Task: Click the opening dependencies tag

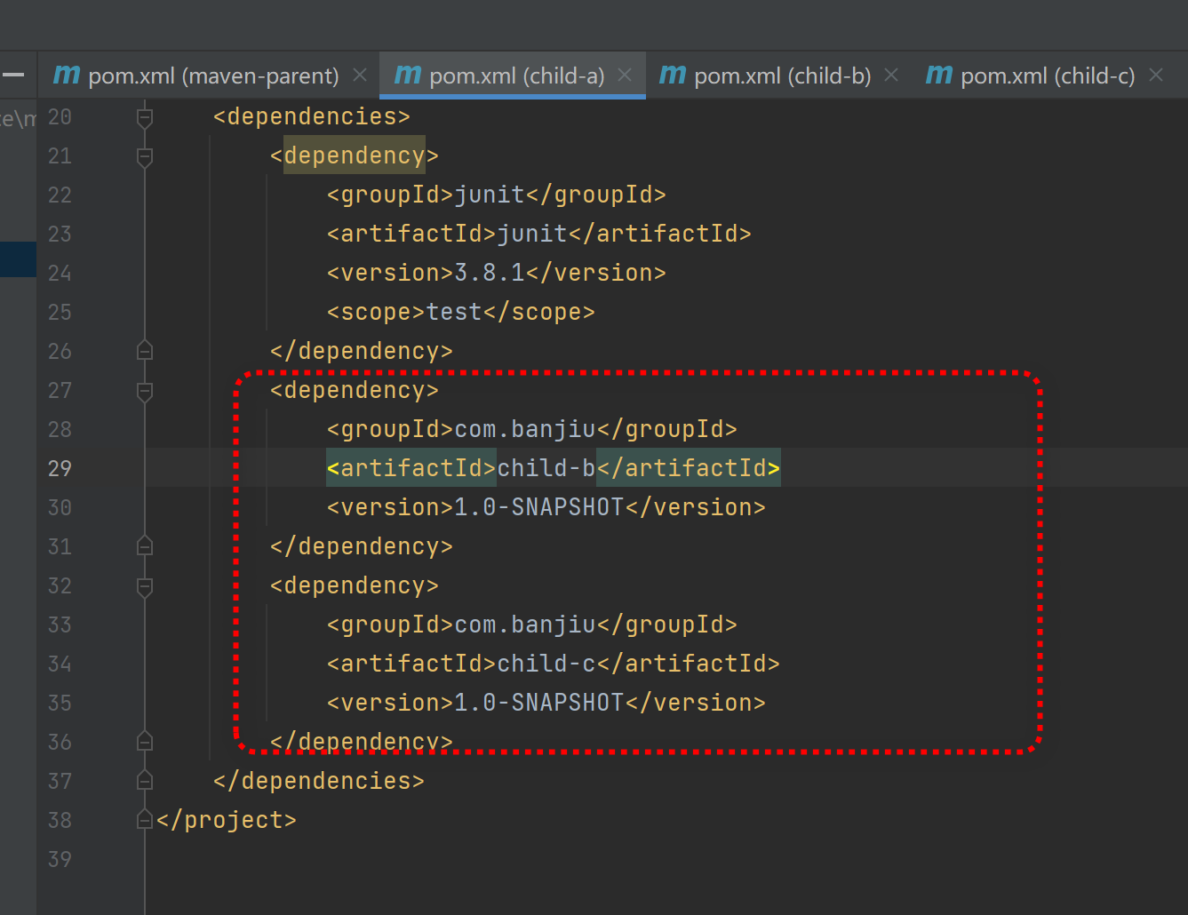Action: coord(312,116)
